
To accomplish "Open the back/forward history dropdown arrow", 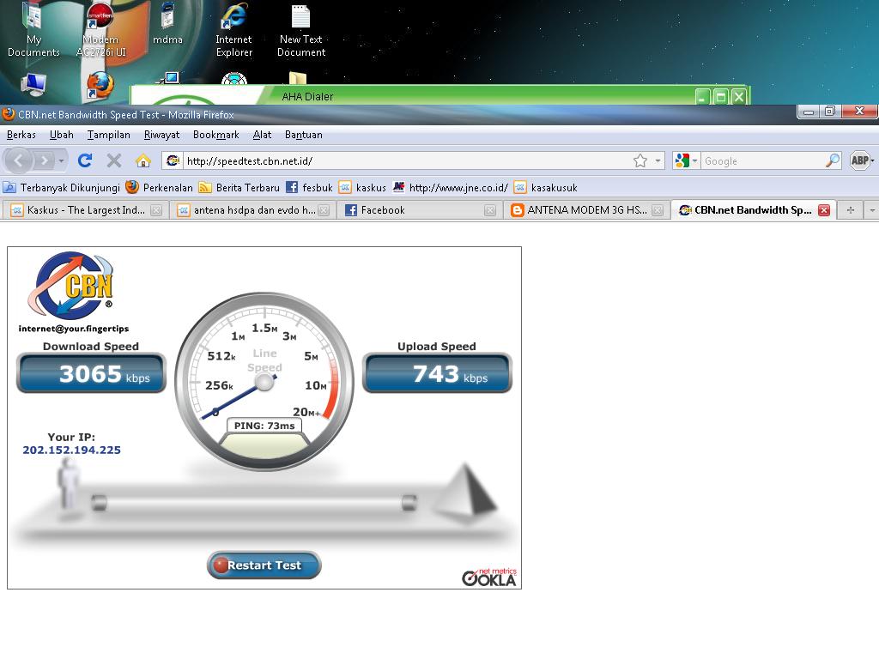I will [61, 160].
